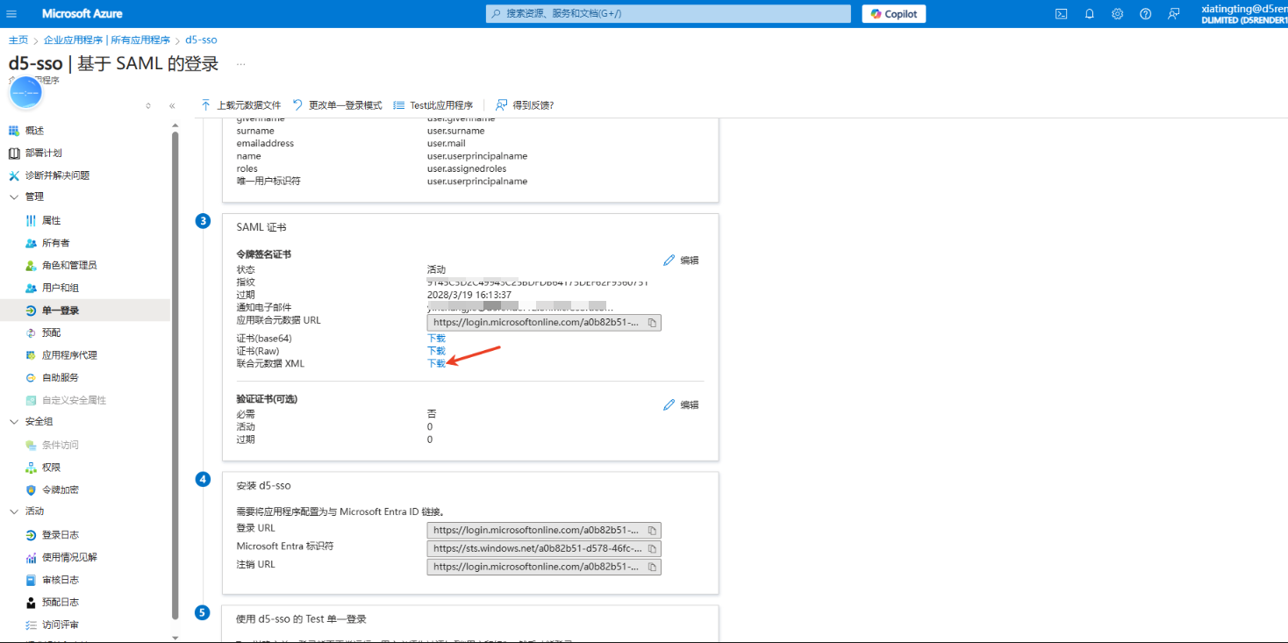Open the more options ellipsis beside the title
Screen dimensions: 1288x643
pos(241,64)
